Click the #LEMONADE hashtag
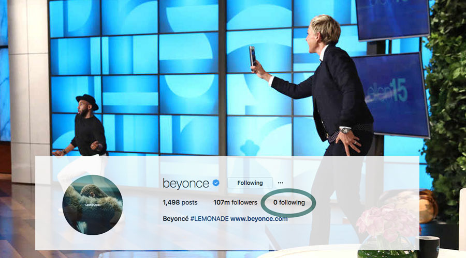 coord(210,219)
